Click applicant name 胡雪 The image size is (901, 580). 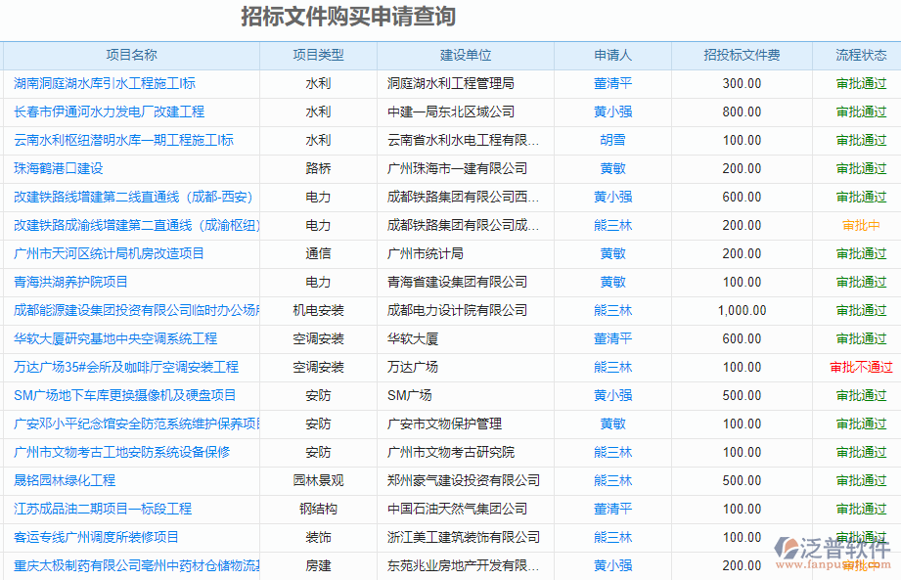[x=612, y=141]
